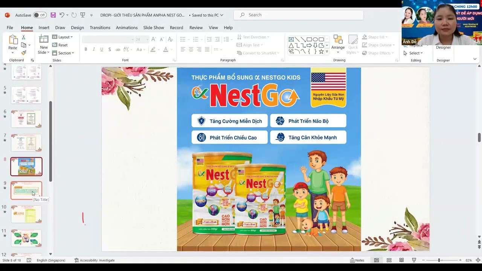Collapse the ribbon with chevron

click(x=474, y=59)
